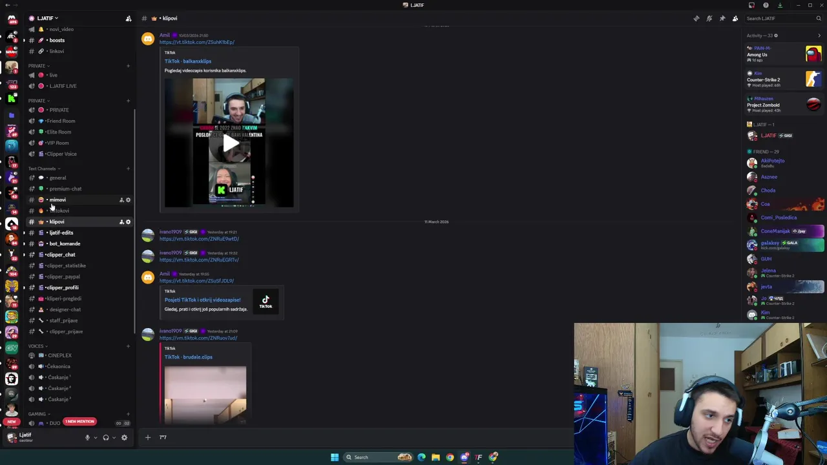Open the bot_komande channel
The width and height of the screenshot is (827, 465).
(79, 243)
